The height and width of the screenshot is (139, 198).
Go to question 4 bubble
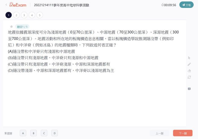[32, 15]
